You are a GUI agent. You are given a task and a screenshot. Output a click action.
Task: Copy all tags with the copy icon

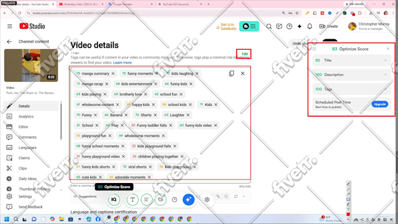(231, 73)
